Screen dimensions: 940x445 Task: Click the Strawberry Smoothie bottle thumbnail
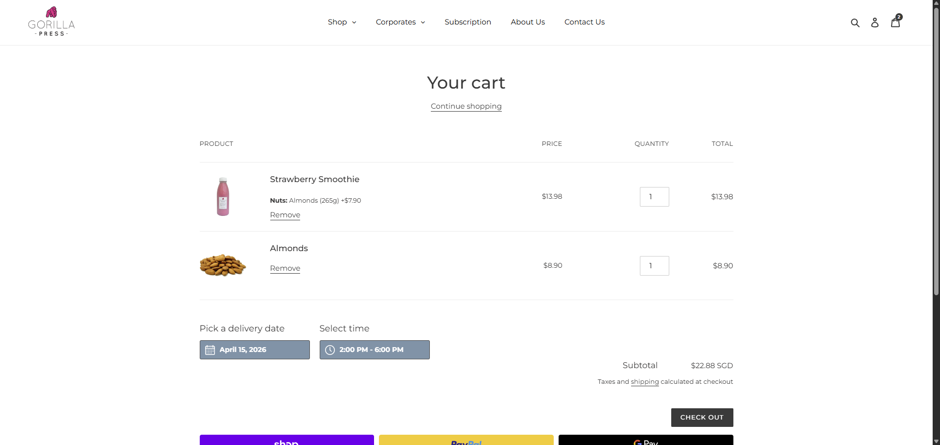(223, 196)
